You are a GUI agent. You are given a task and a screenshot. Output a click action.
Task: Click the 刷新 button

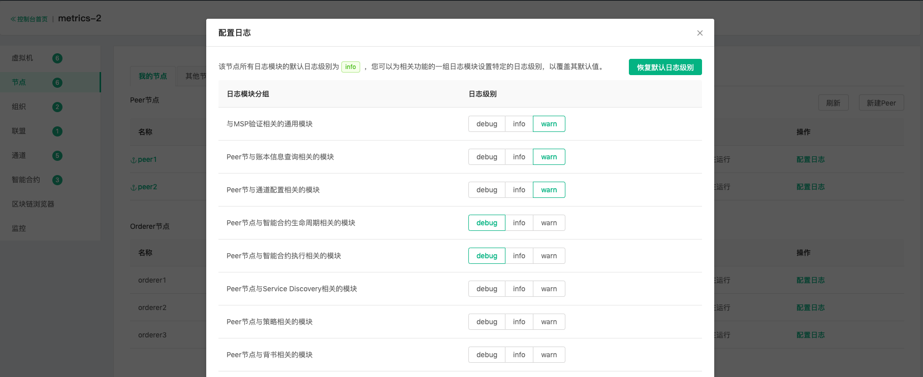click(x=833, y=102)
